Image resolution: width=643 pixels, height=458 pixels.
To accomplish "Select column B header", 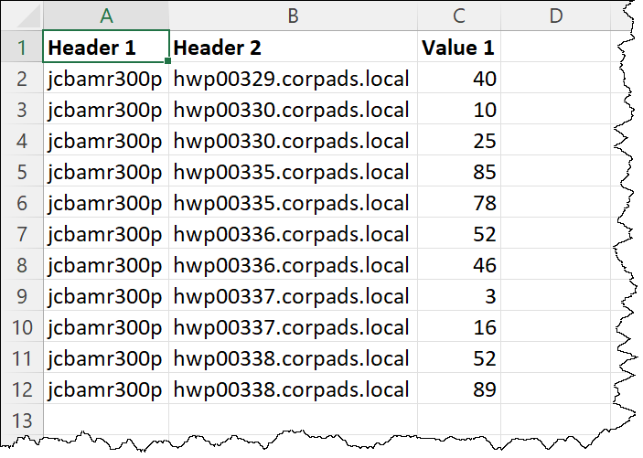I will point(294,16).
